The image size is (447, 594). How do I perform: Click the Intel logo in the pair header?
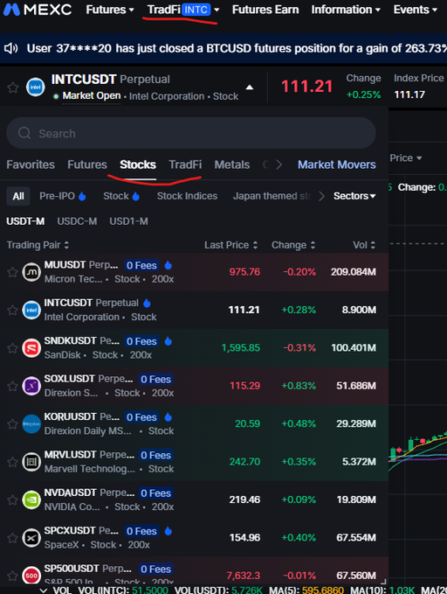coord(36,87)
